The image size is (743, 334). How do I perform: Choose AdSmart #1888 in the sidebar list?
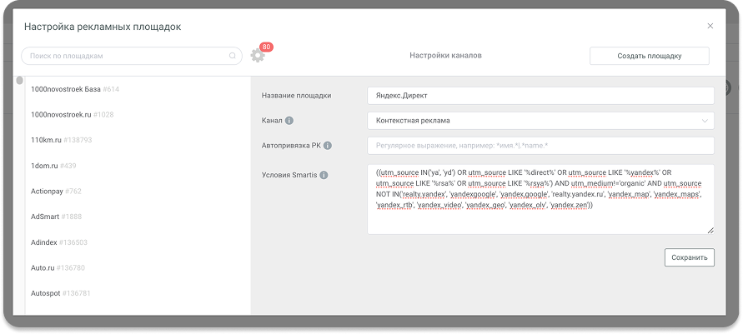[x=64, y=217]
